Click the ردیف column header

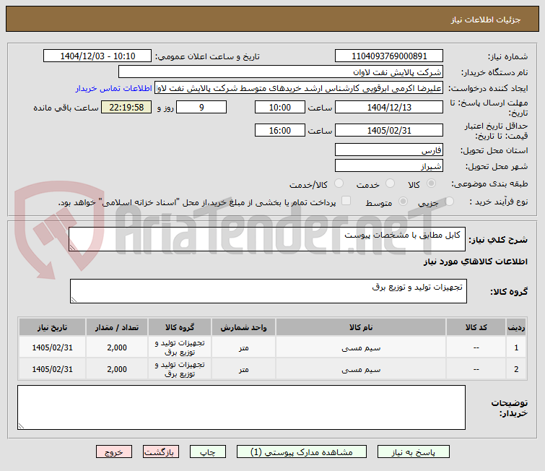[516, 327]
